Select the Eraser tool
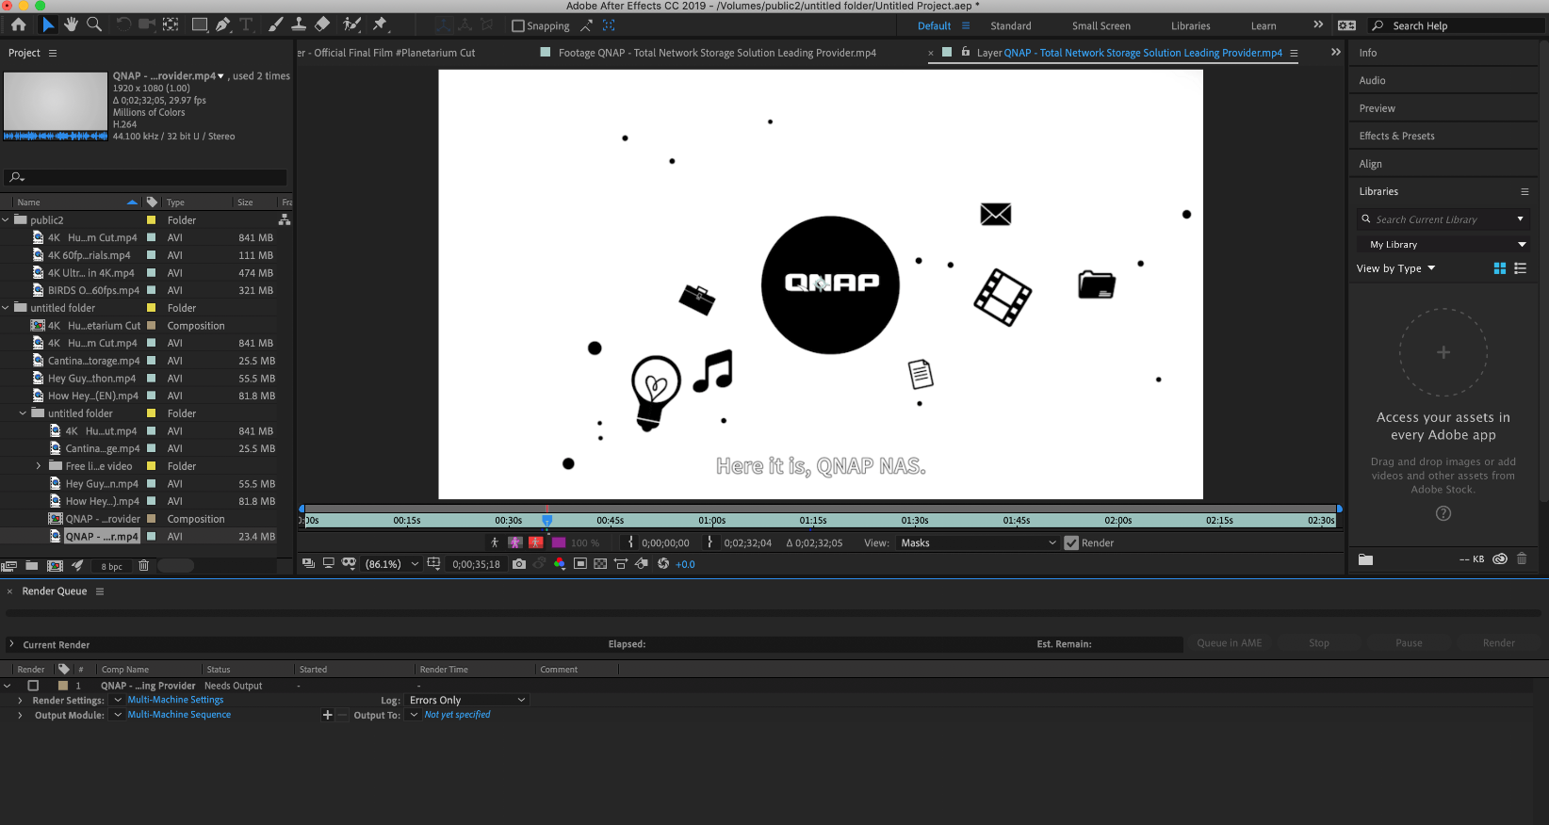Screen dimensions: 1549x825 coord(322,25)
